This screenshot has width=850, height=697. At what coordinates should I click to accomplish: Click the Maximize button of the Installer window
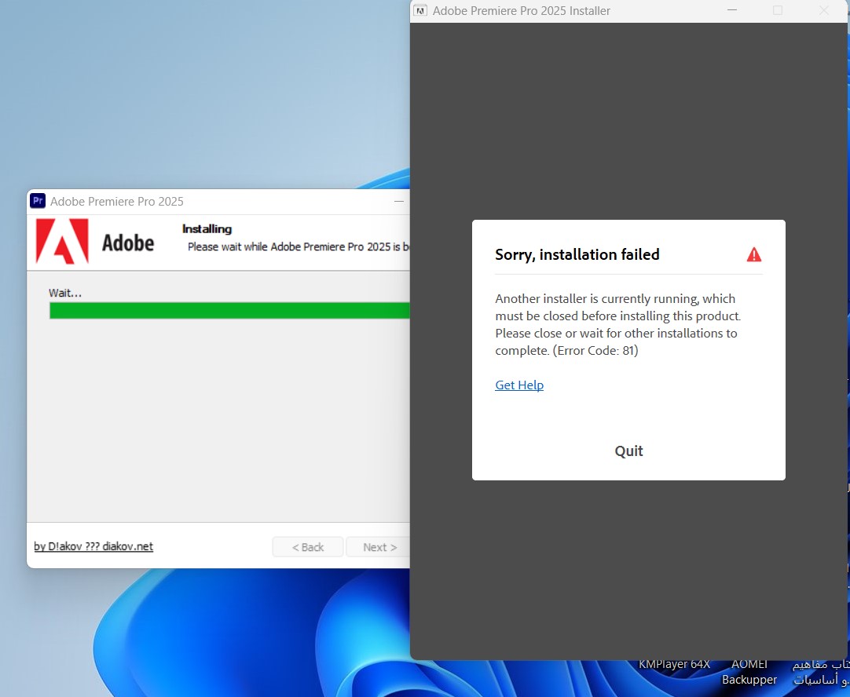tap(778, 11)
